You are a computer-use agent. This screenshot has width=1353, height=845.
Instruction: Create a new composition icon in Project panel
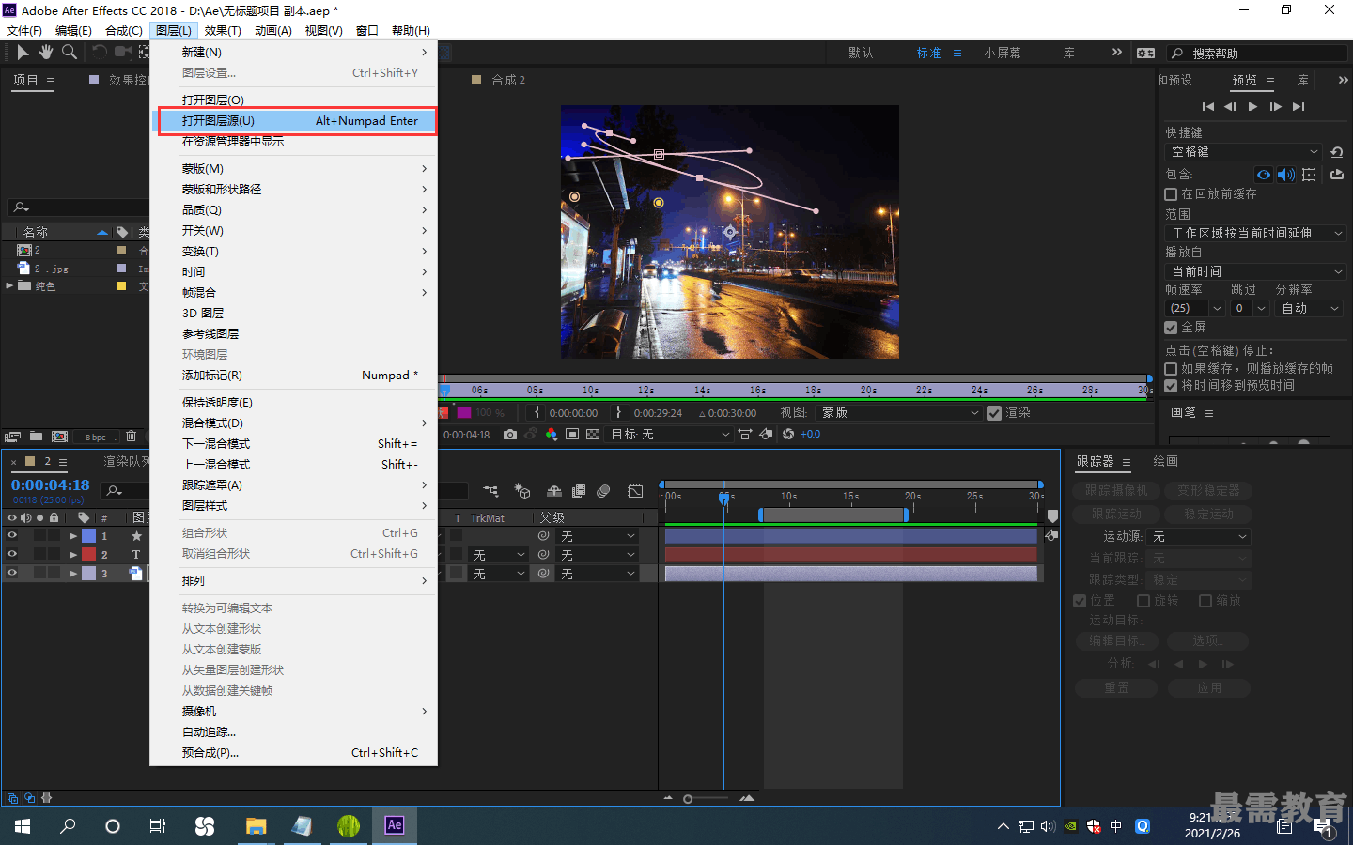coord(59,437)
